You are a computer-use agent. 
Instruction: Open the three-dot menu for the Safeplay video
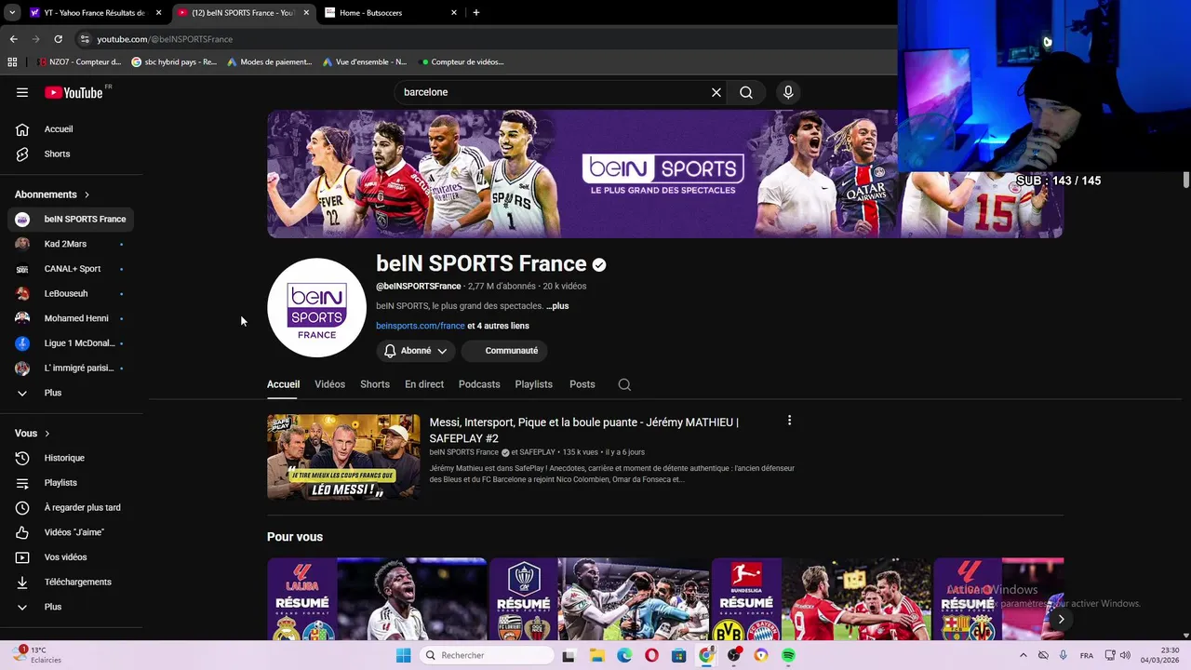(789, 421)
